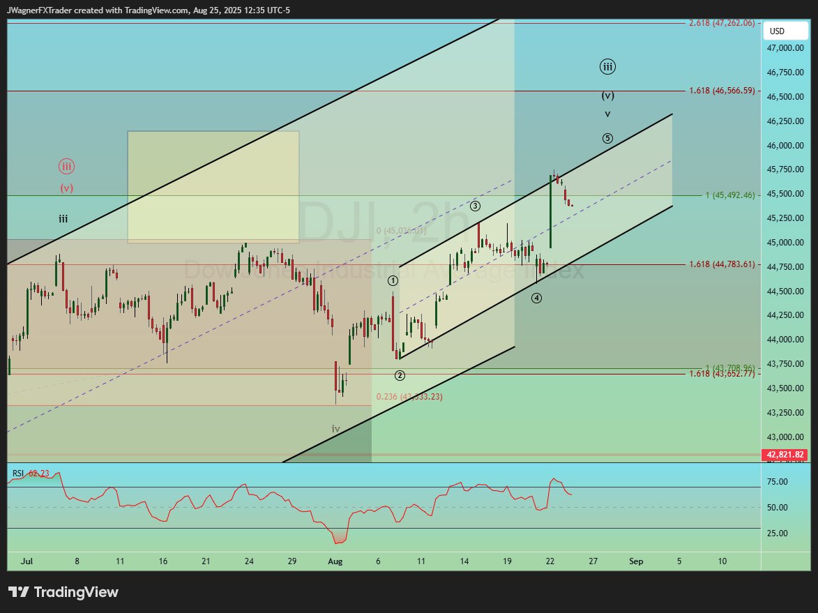
Task: Click the 27 date axis label
Action: click(593, 561)
